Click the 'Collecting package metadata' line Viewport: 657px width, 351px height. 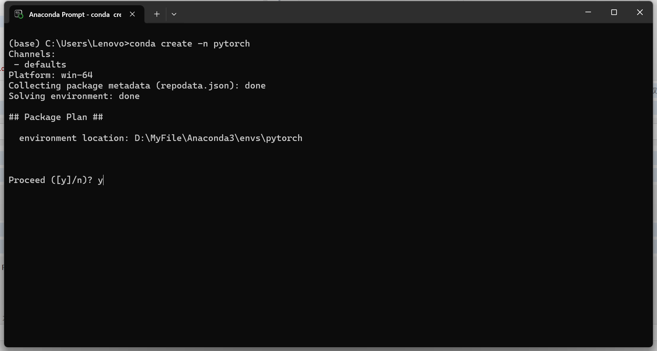[x=137, y=85]
